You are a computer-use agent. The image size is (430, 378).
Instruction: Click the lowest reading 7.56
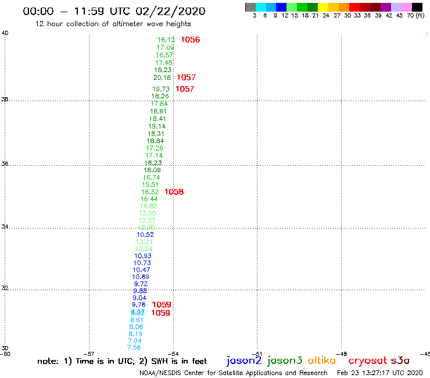134,348
